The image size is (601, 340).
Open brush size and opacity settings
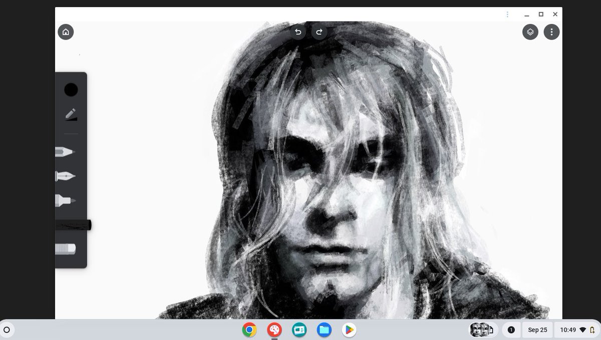click(71, 114)
